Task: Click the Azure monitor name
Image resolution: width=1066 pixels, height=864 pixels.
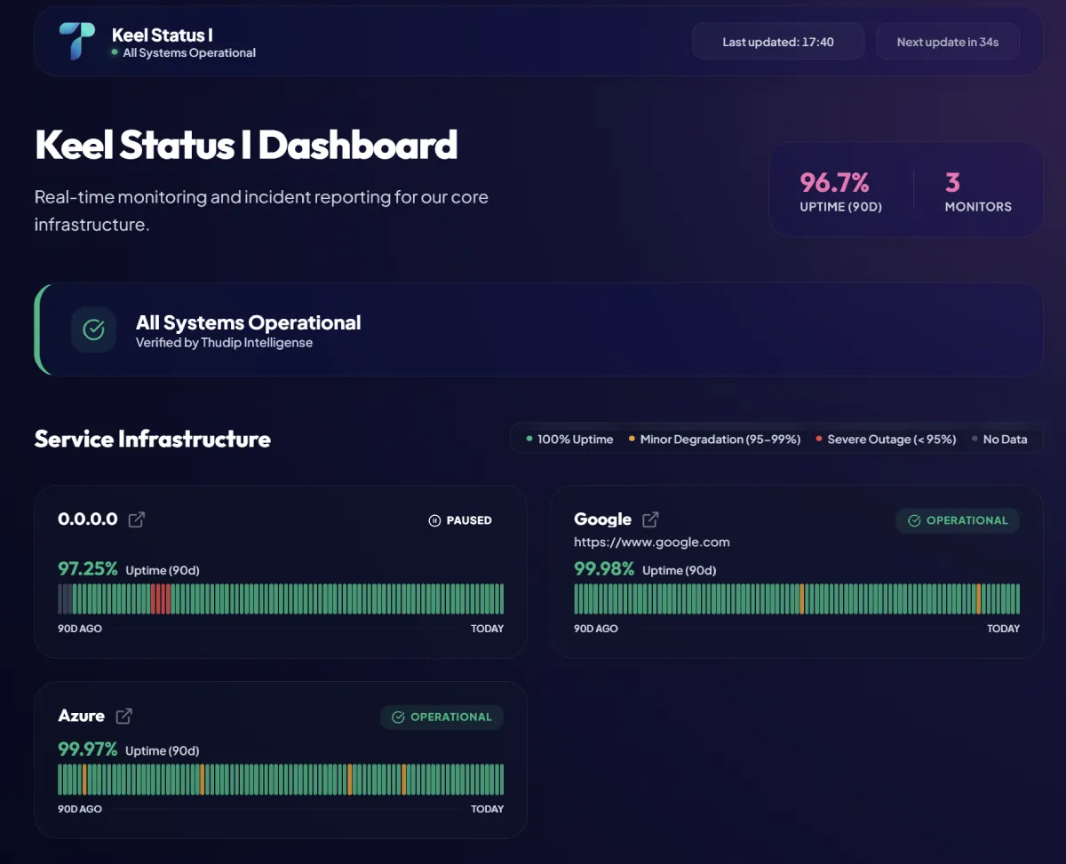Action: click(x=81, y=716)
